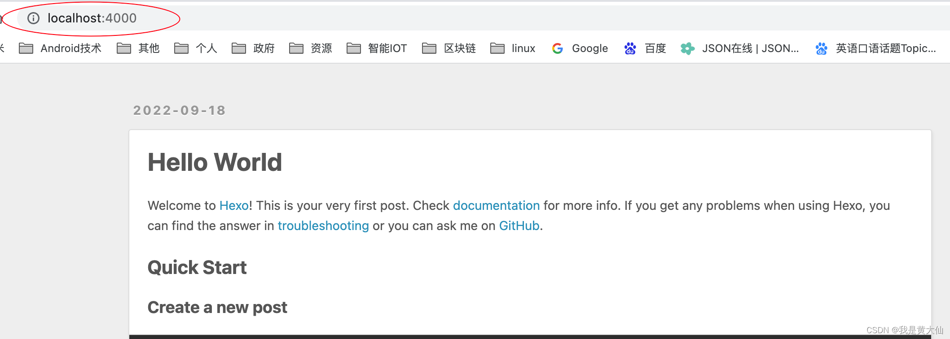Open the 资源 bookmark folder
This screenshot has height=339, width=950.
coord(311,48)
